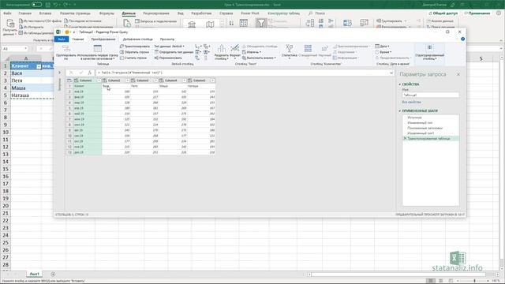The image size is (505, 284).
Task: Open Column3 header filter dropdown
Action: coord(156,80)
